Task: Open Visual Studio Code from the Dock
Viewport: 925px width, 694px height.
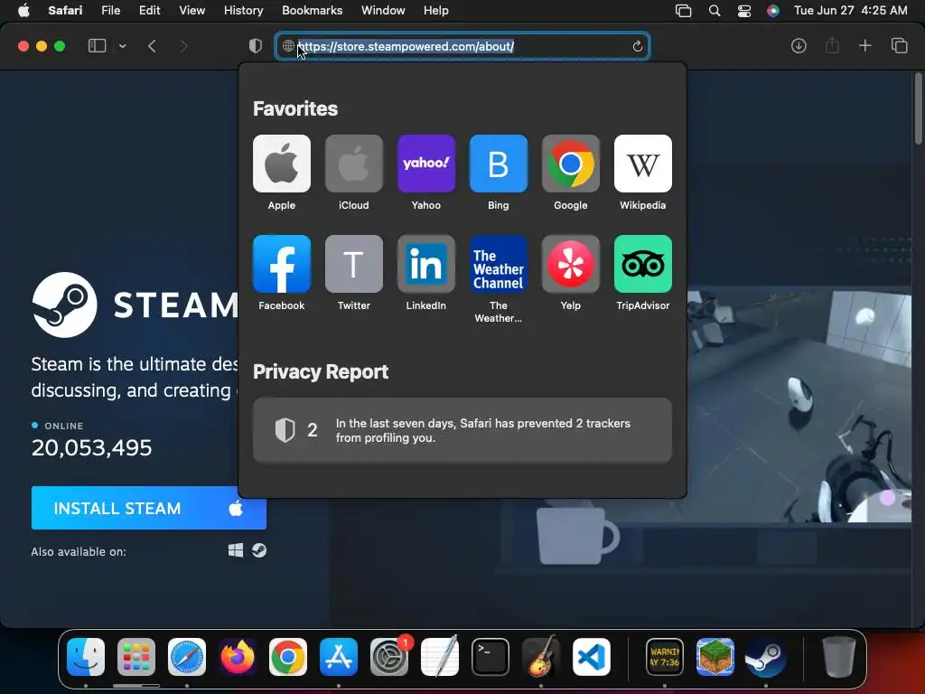Action: (x=591, y=657)
